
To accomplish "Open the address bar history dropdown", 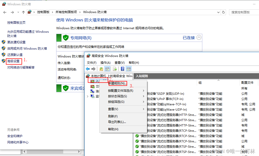I will click(x=218, y=12).
